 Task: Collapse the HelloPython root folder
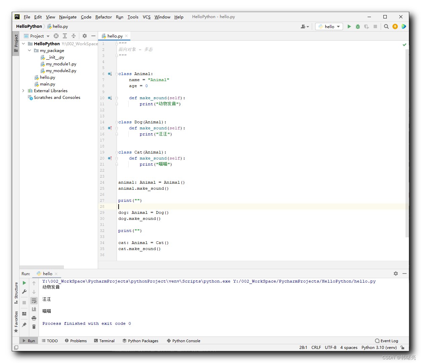coord(24,44)
